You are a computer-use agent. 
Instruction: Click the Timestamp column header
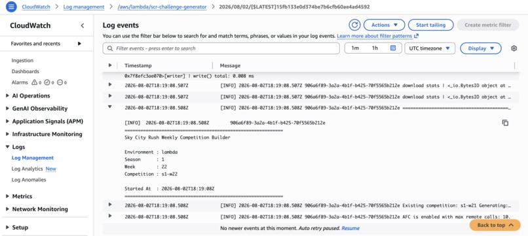point(138,65)
